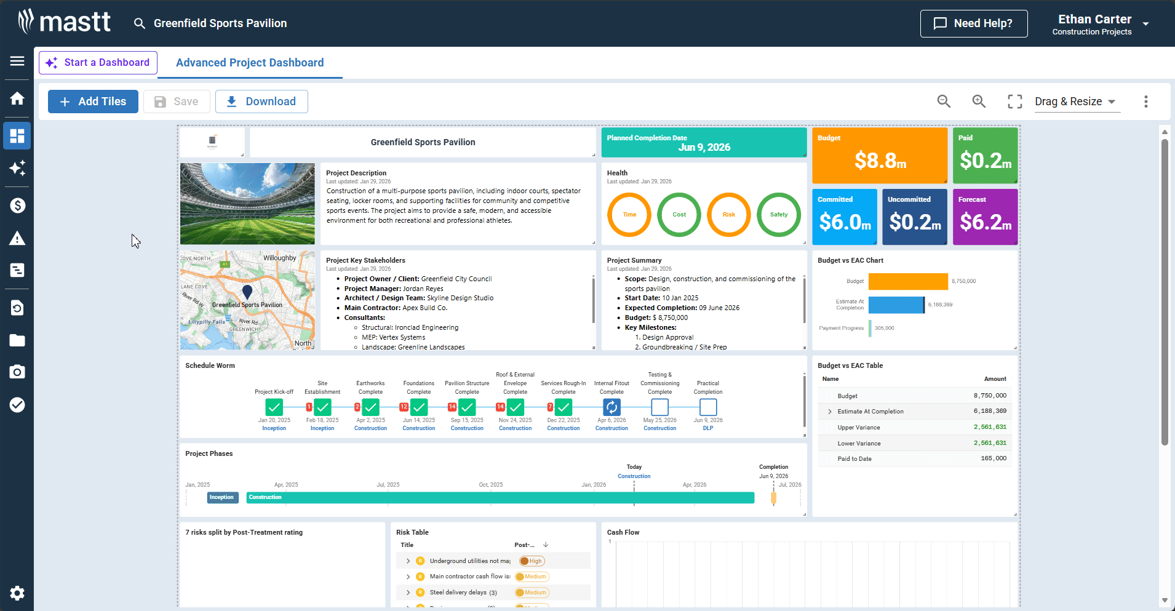Image resolution: width=1175 pixels, height=611 pixels.
Task: Open the hamburger menu in sidebar
Action: [x=17, y=61]
